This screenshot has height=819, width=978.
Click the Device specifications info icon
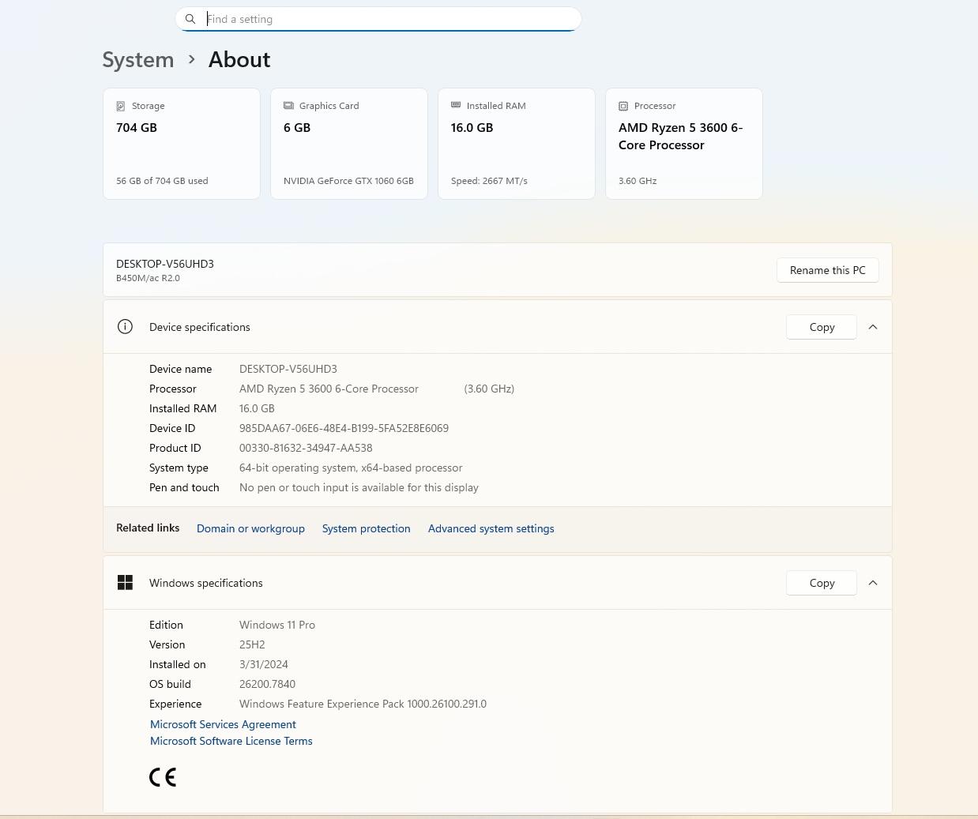click(x=125, y=327)
